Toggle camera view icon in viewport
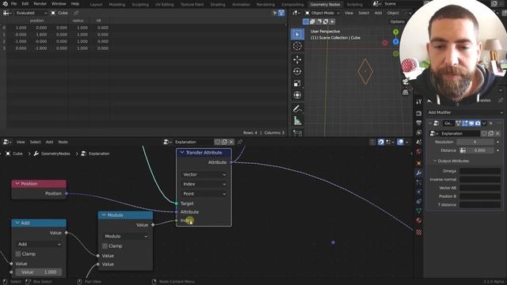Viewport: 507px width, 285px height. click(x=405, y=82)
